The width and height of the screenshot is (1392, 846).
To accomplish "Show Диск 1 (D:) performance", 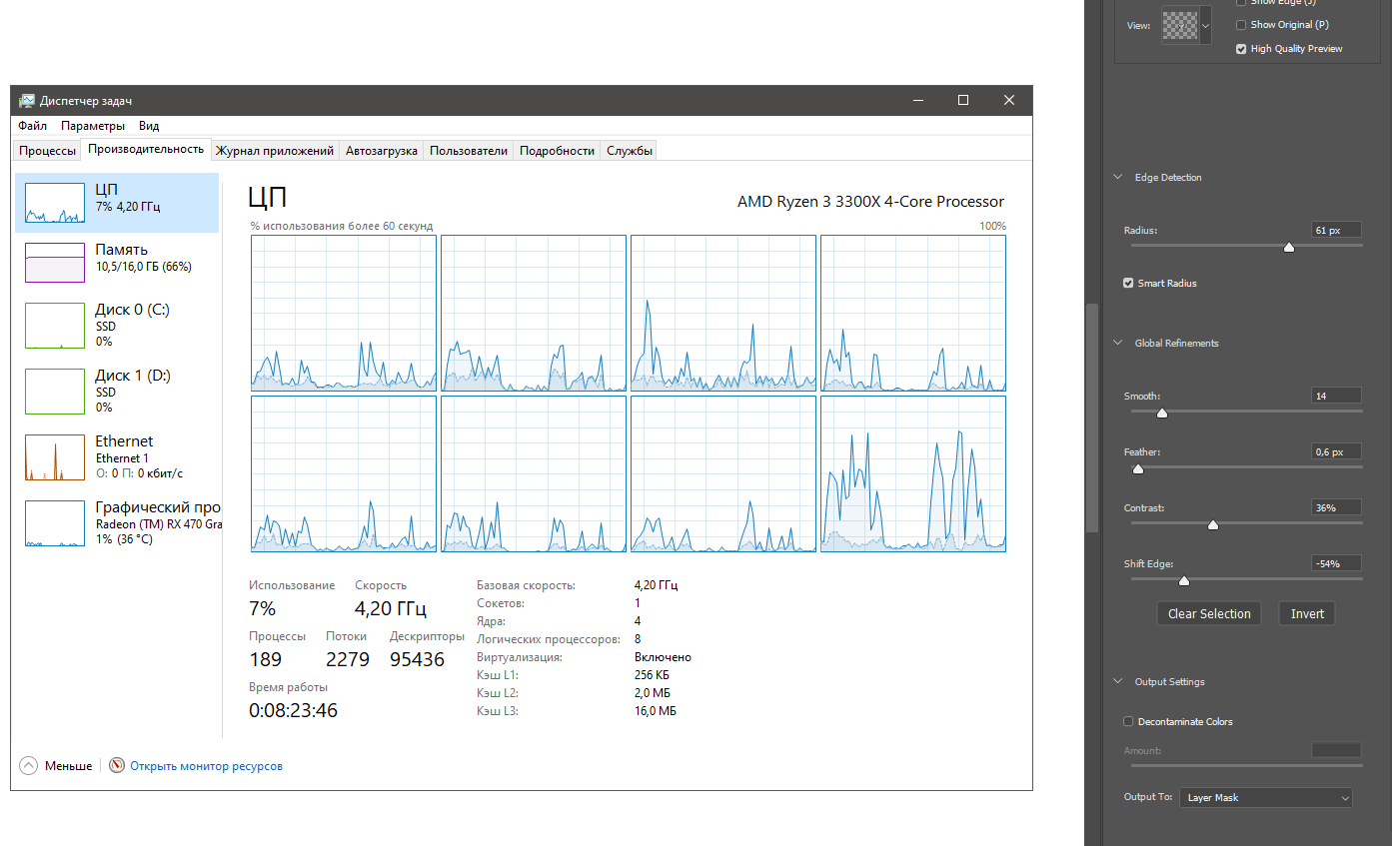I will pyautogui.click(x=118, y=391).
